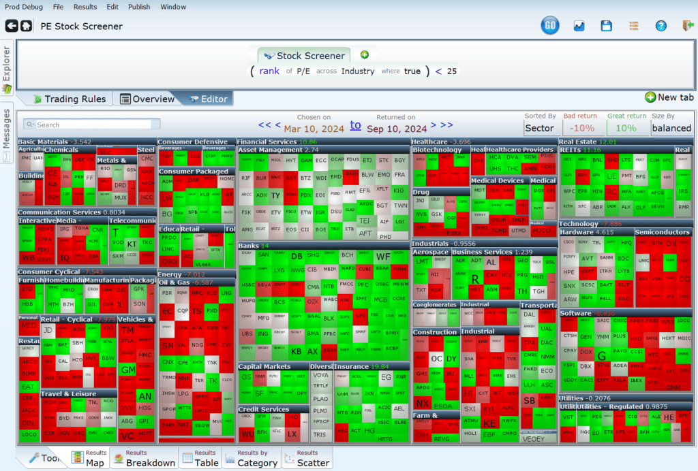This screenshot has height=471, width=698.
Task: Open the Prod Debug menu
Action: 24,7
